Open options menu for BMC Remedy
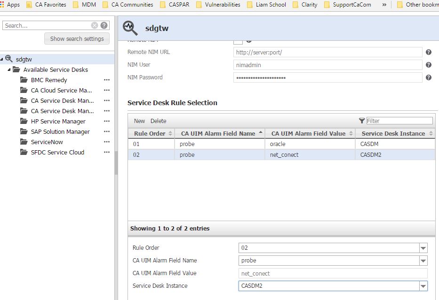The image size is (439, 300). [107, 80]
